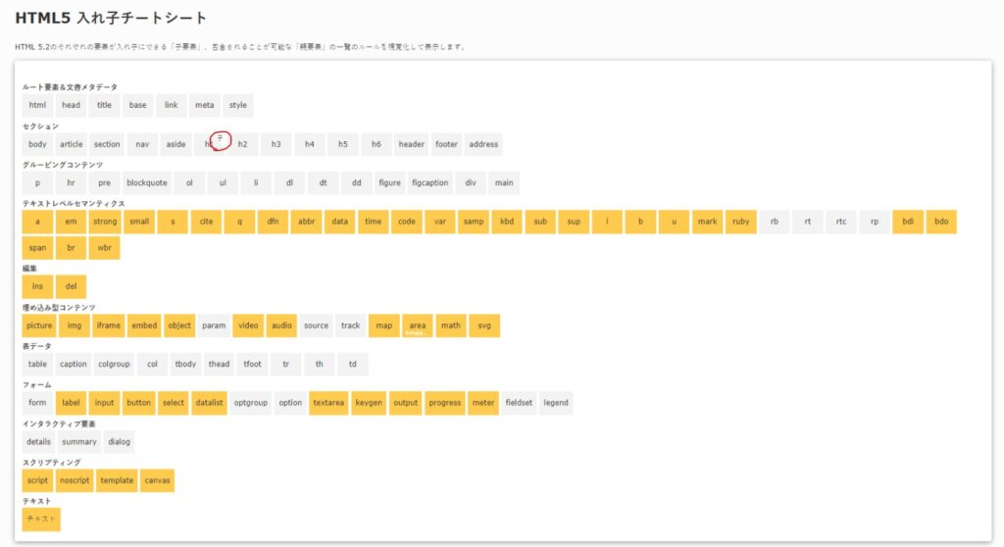Choose the iframe element tag
Screen dimensions: 1004x547
(108, 325)
